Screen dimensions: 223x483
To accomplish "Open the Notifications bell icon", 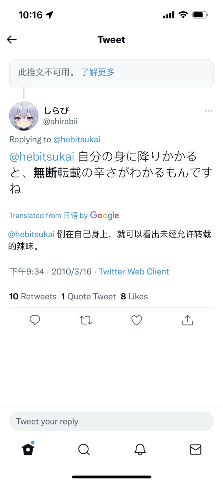I will [x=140, y=449].
